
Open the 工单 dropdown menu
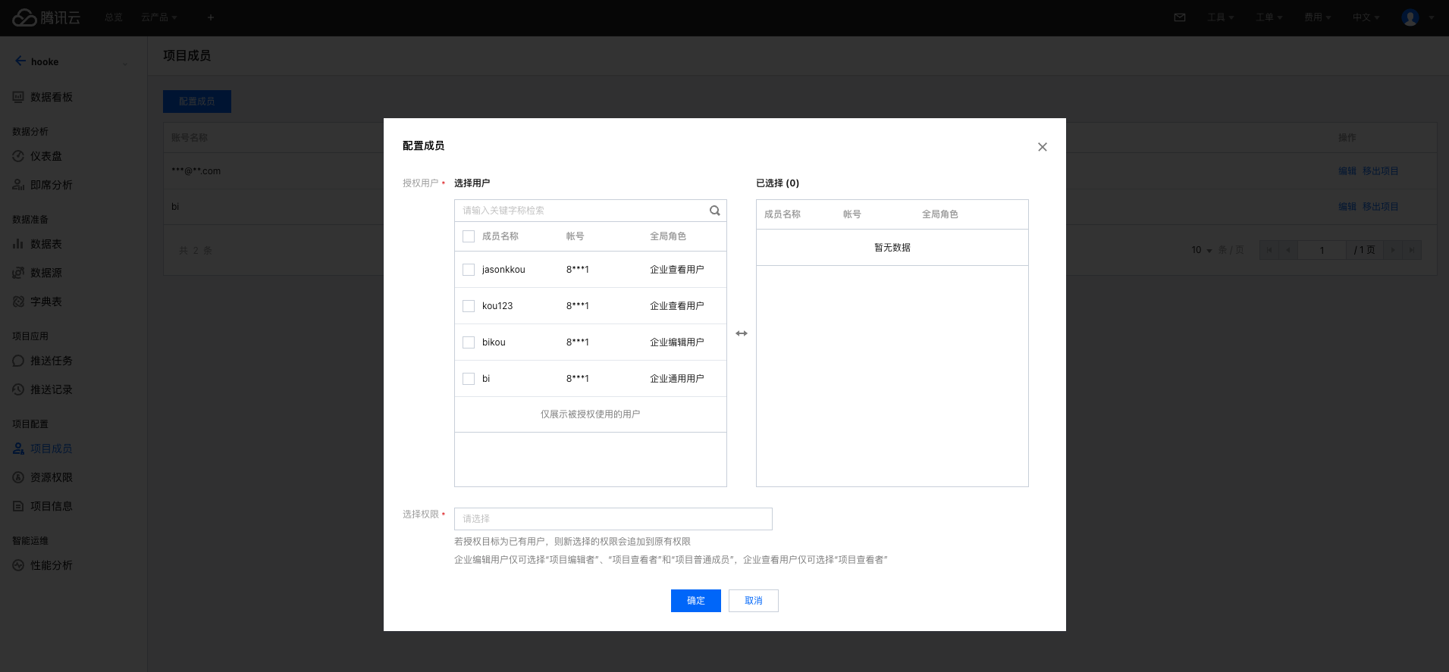tap(1269, 17)
